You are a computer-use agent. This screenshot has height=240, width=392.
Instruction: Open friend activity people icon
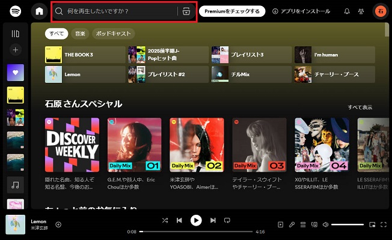(361, 11)
